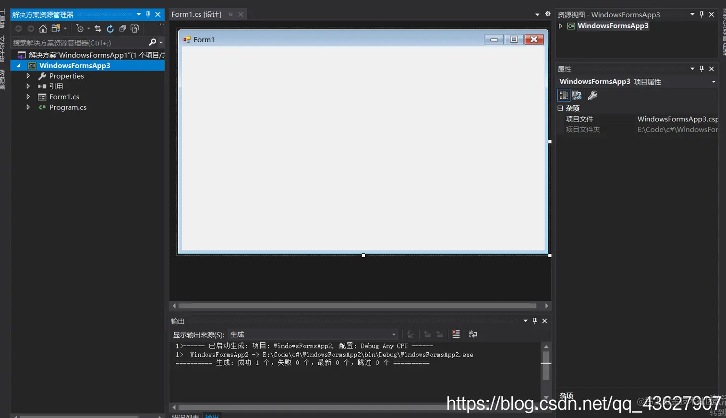This screenshot has width=726, height=418.
Task: Open property pages via the wrench icon
Action: coord(593,95)
